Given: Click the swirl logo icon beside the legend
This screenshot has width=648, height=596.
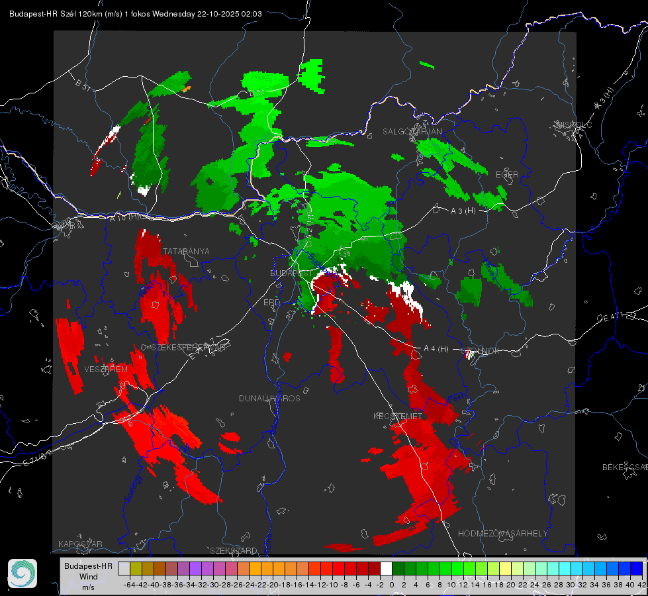Looking at the screenshot, I should [x=23, y=573].
